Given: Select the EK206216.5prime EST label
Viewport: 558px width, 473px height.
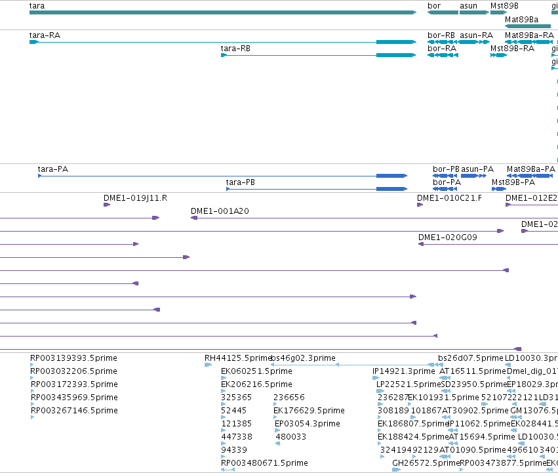Looking at the screenshot, I should pyautogui.click(x=256, y=384).
